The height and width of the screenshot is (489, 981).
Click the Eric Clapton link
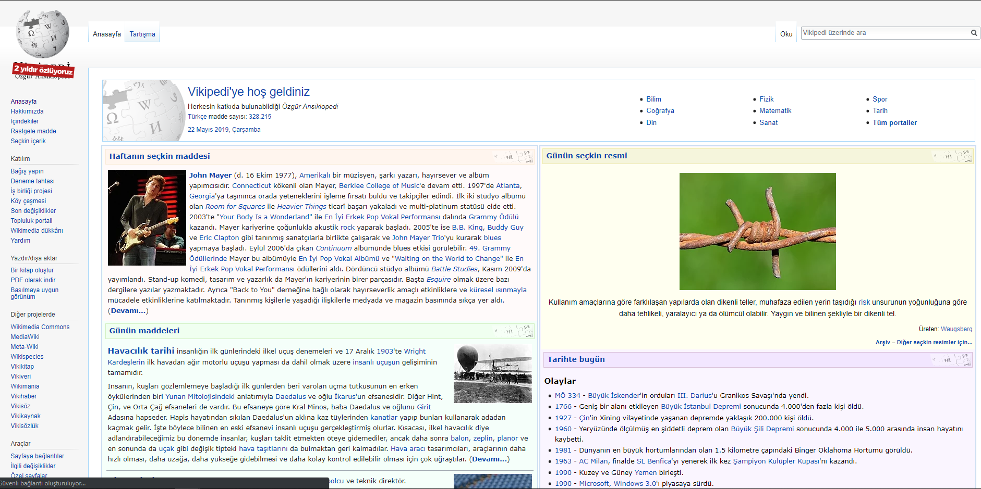point(219,238)
